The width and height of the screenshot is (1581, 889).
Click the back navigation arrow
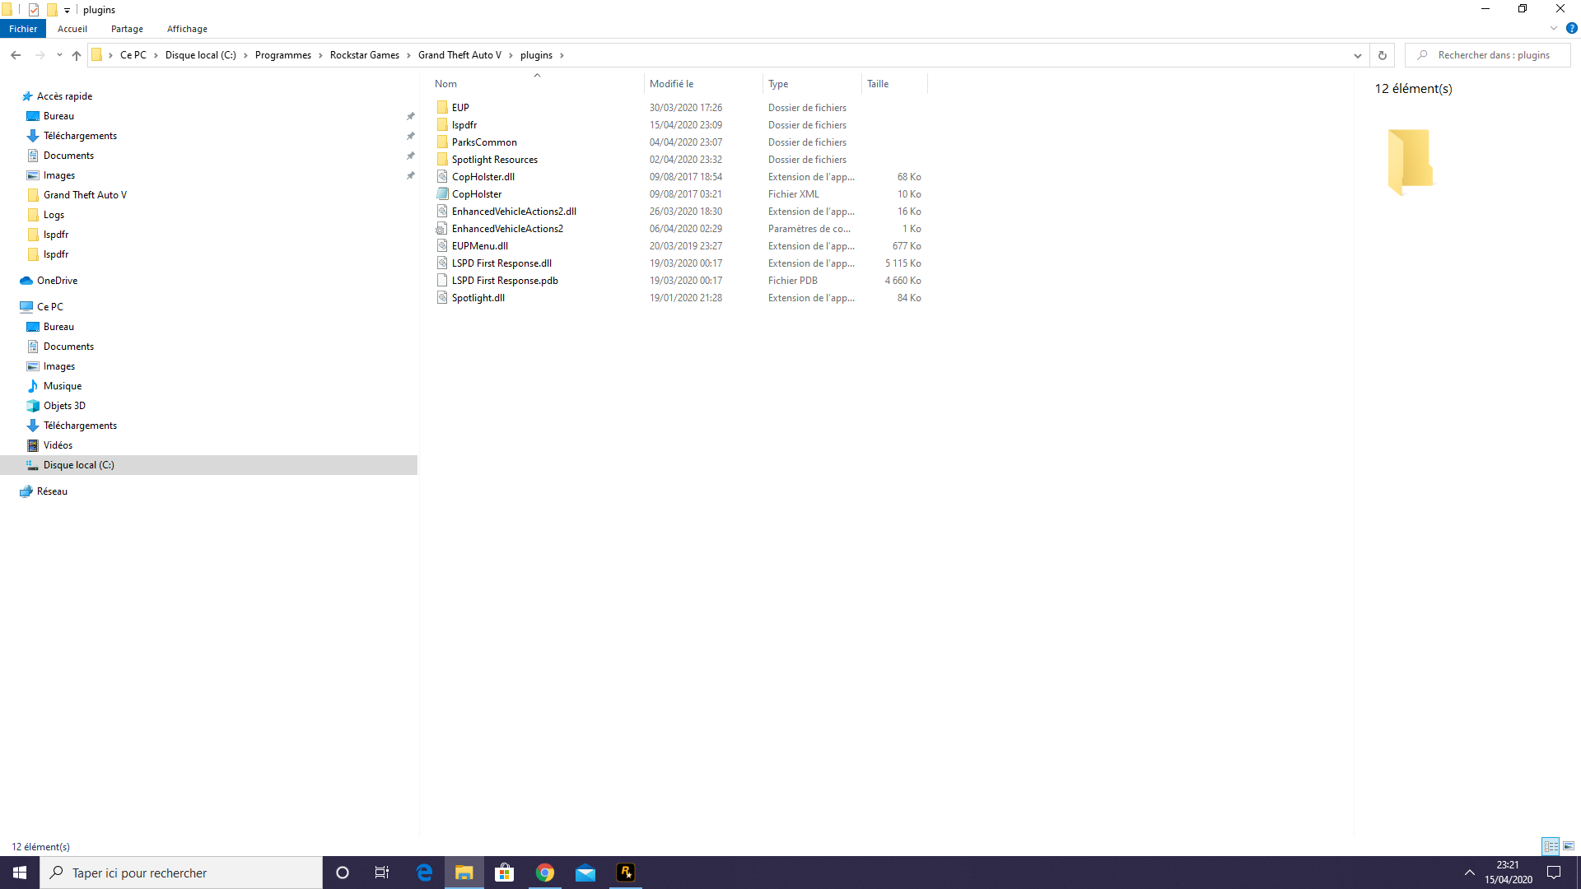coord(16,55)
